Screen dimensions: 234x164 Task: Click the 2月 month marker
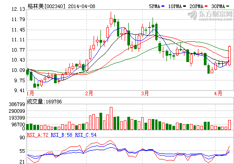point(89,93)
